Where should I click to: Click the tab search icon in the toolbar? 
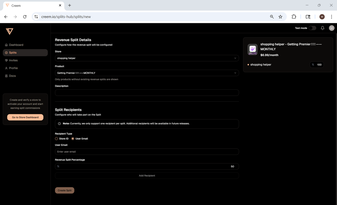pos(308,17)
